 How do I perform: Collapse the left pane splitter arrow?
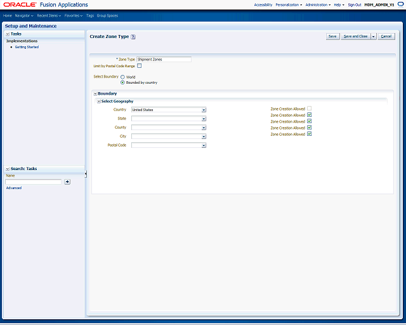point(86,174)
